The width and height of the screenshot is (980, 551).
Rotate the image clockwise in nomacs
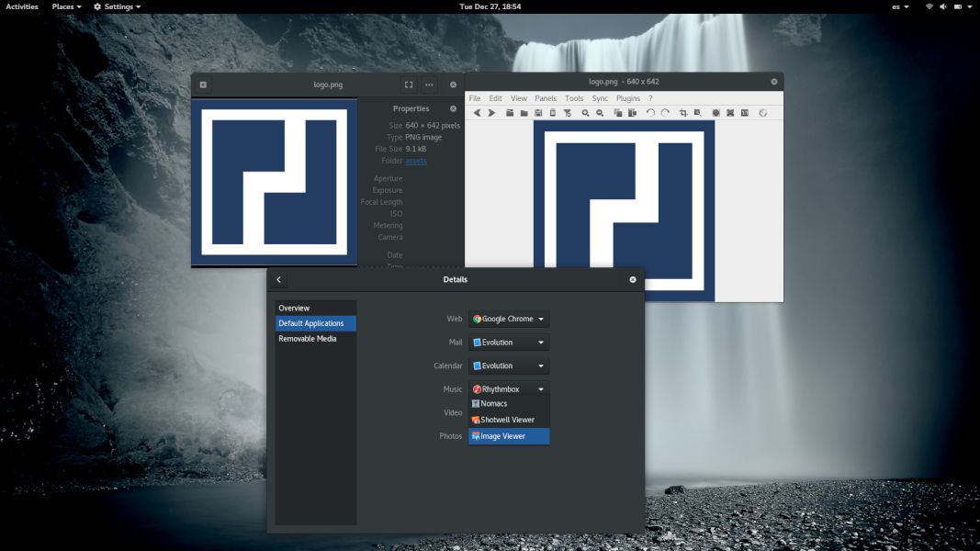pos(663,112)
